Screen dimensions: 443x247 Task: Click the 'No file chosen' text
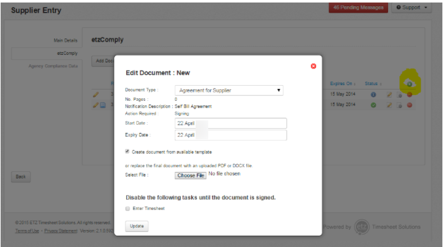(224, 173)
